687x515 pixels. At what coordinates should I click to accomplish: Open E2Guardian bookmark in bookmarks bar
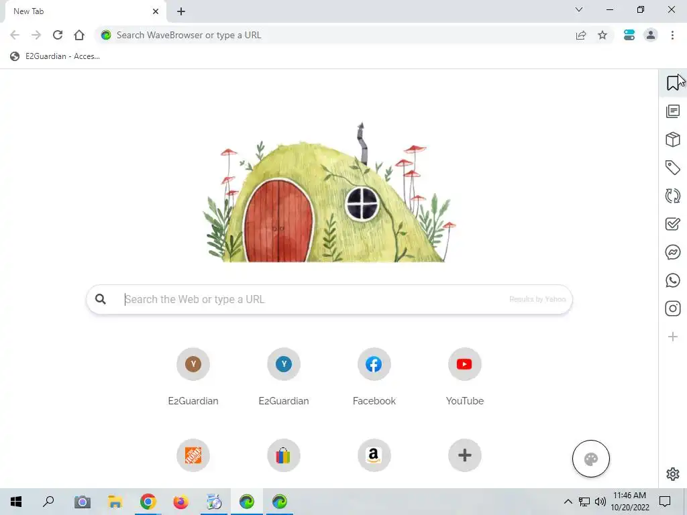55,56
